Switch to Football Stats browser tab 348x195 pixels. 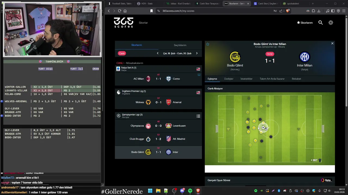[x=120, y=4]
